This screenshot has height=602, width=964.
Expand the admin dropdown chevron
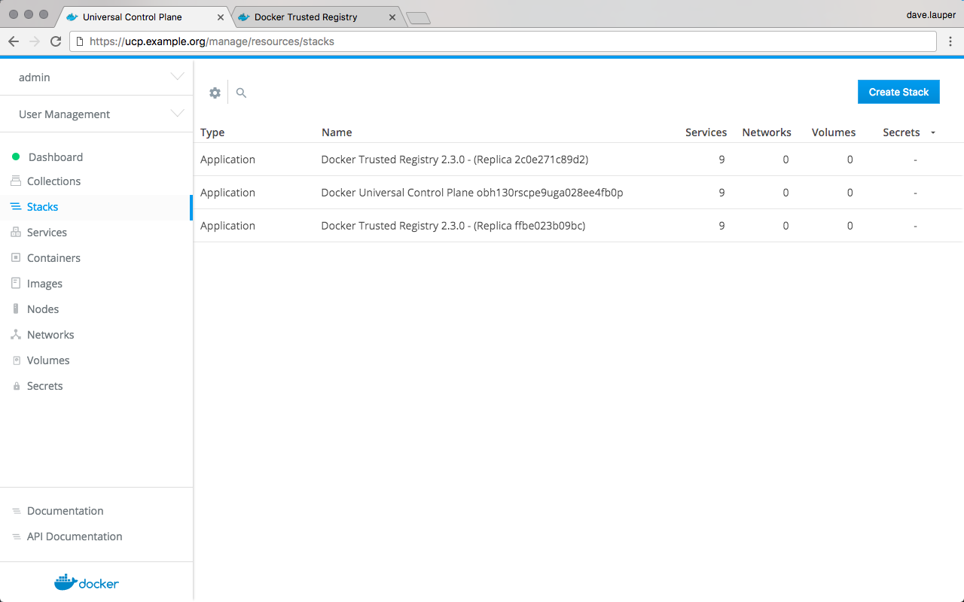177,77
